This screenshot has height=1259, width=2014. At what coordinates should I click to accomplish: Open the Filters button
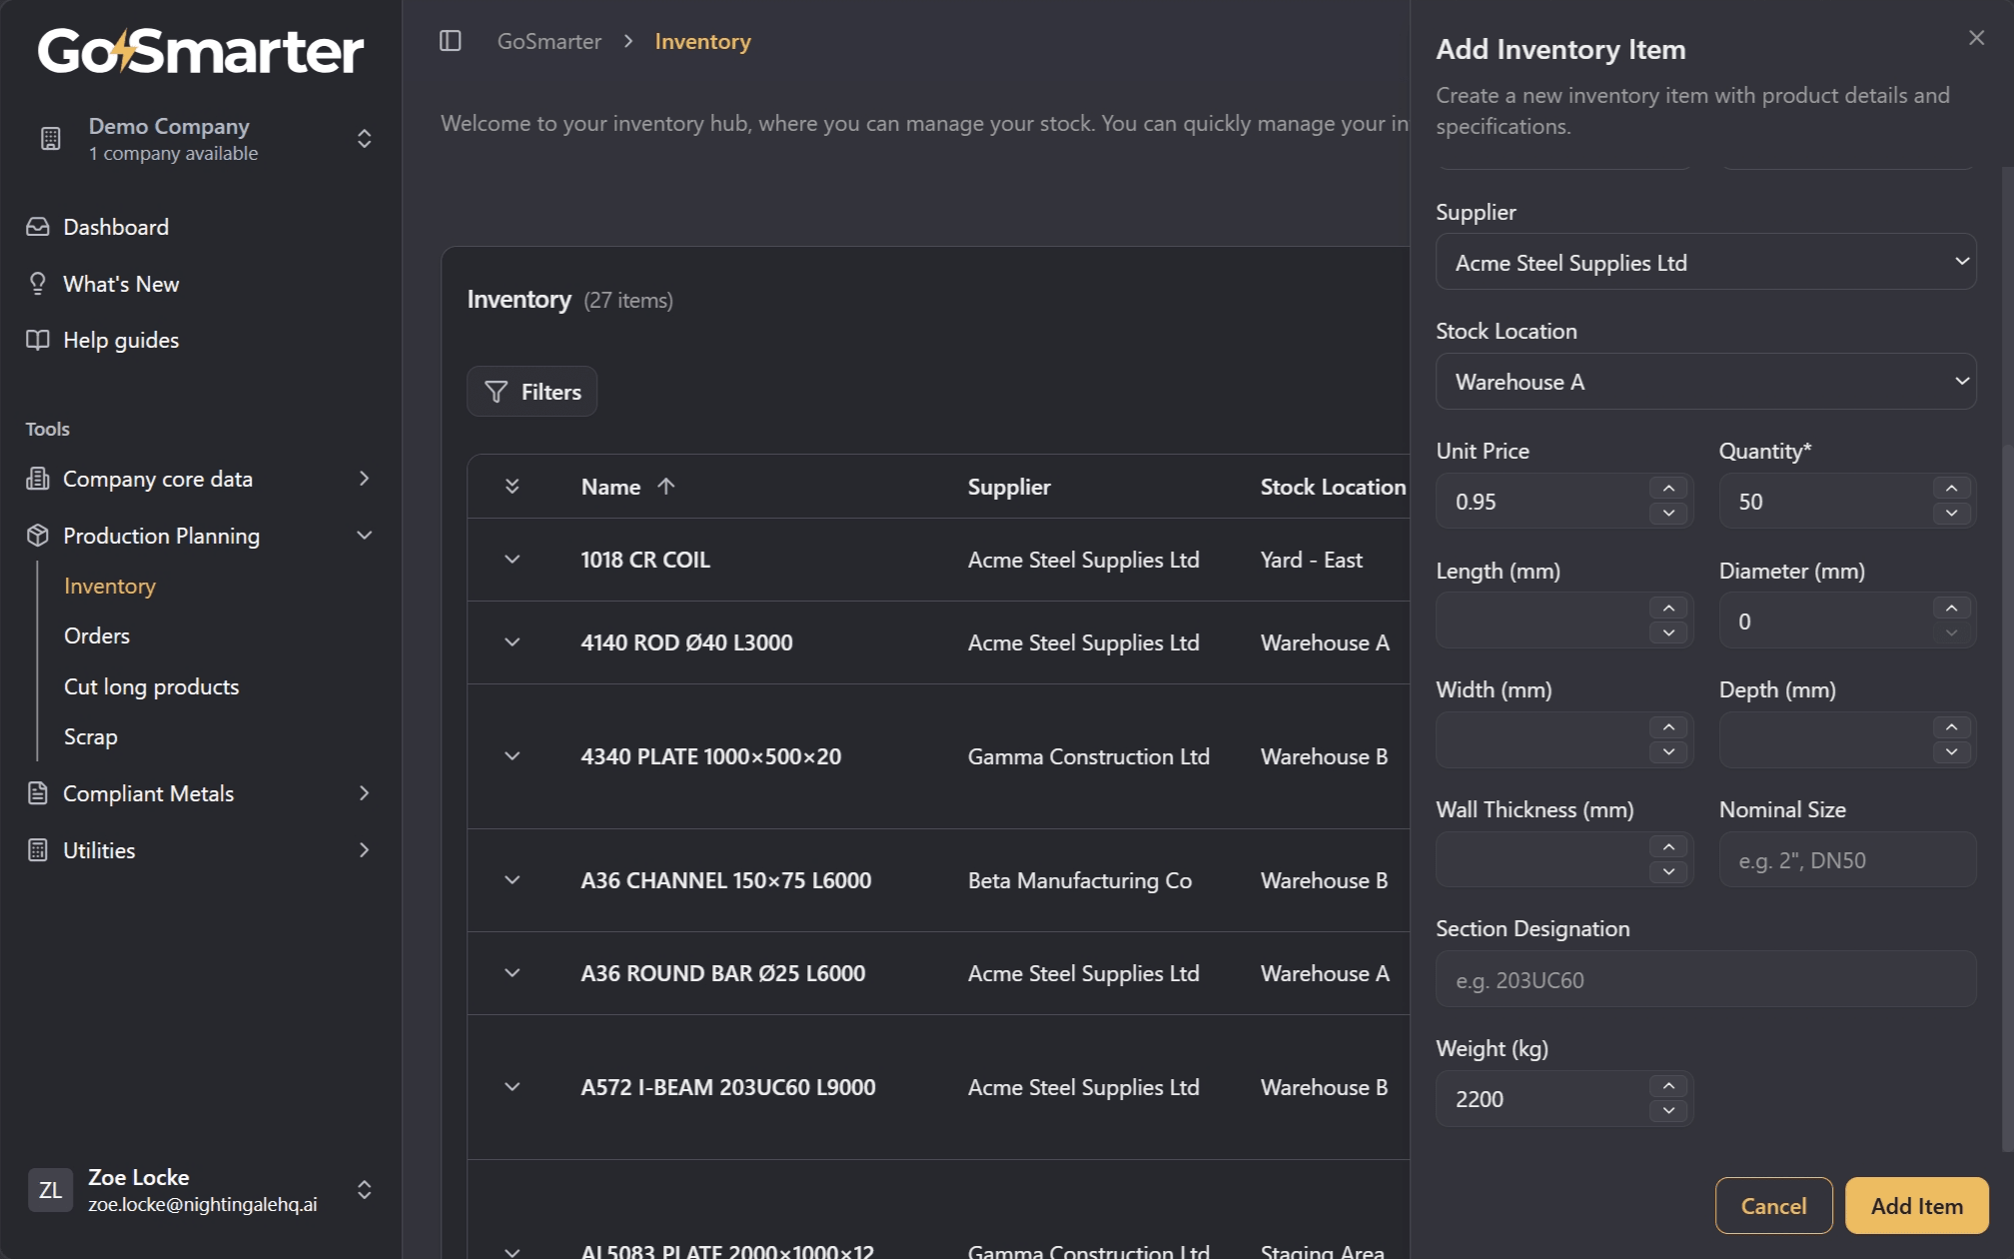(x=532, y=392)
